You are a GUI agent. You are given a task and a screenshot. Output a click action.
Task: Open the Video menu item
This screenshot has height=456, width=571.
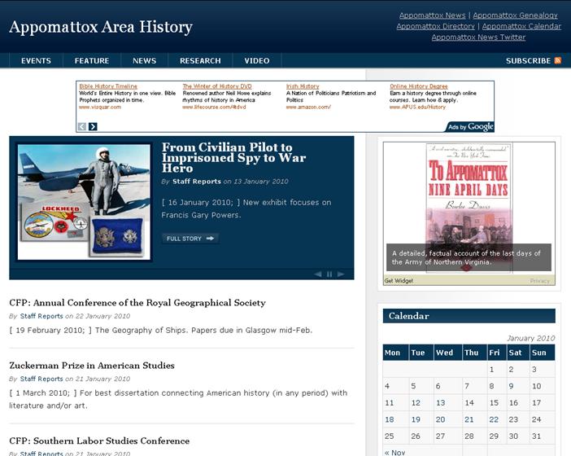[x=257, y=61]
